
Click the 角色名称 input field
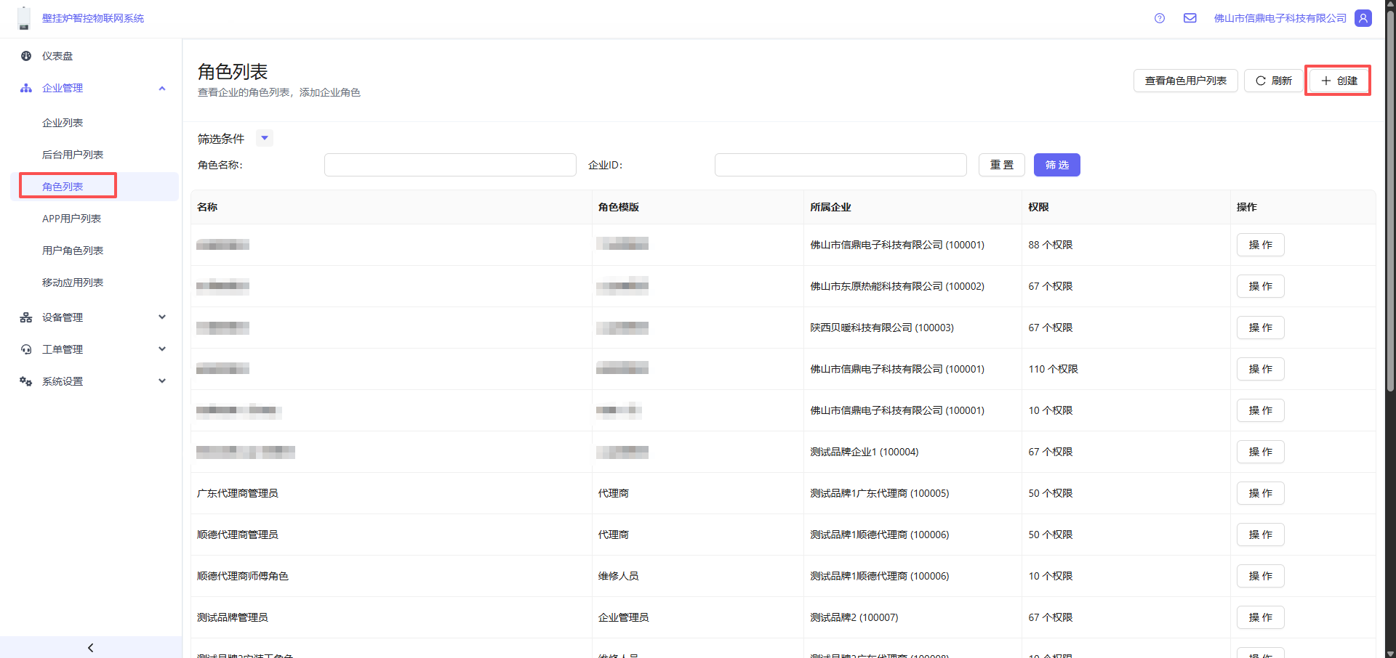pos(450,165)
